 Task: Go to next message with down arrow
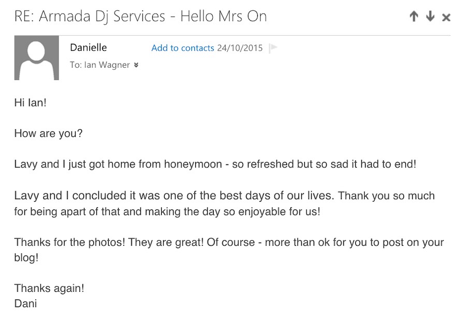pos(430,17)
